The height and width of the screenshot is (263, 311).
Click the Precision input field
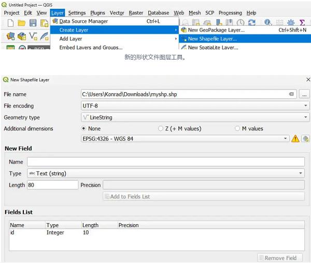204,185
